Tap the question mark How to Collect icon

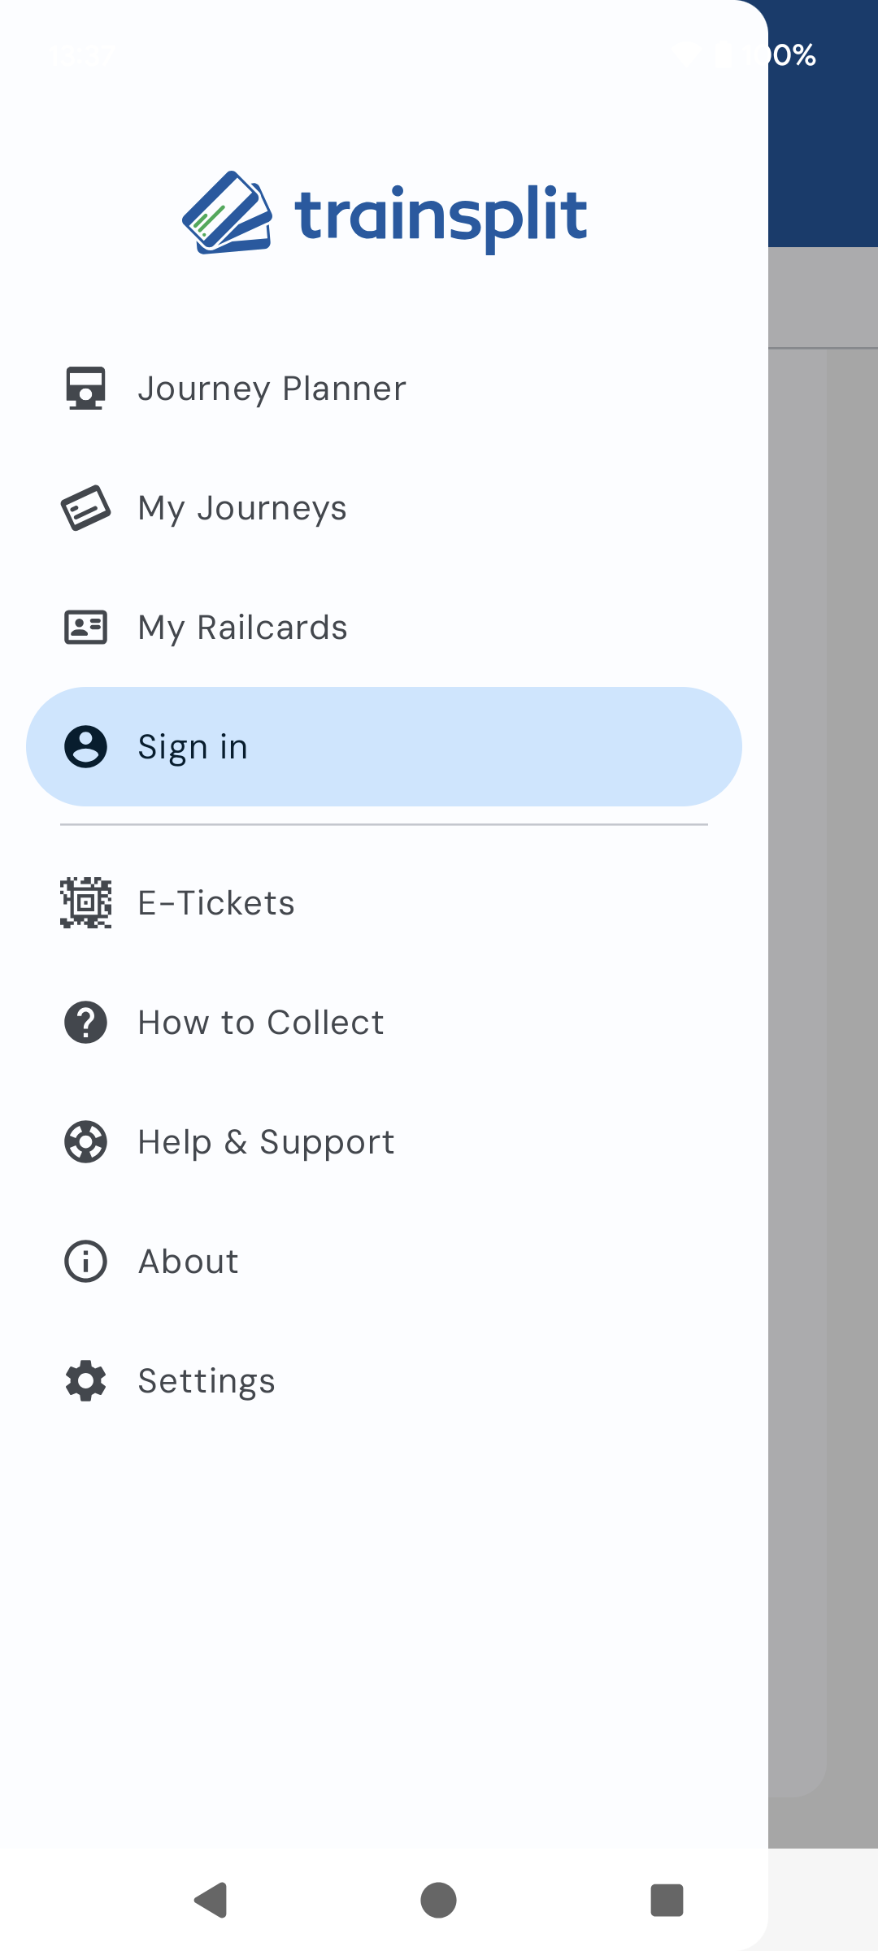[x=85, y=1023]
